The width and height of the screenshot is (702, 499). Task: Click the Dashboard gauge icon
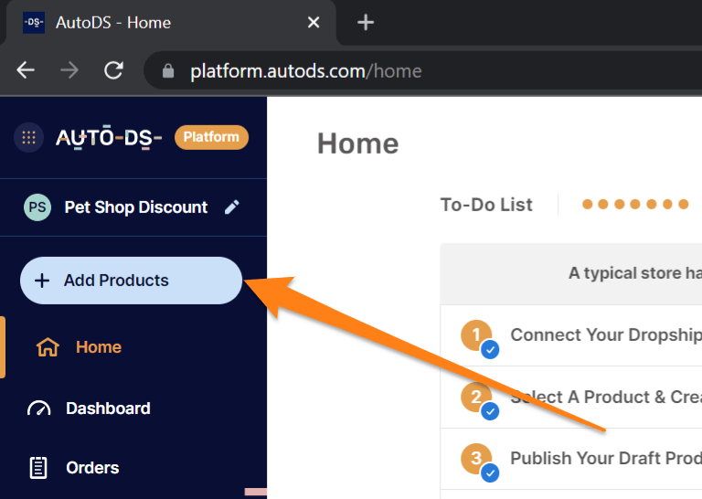(39, 409)
